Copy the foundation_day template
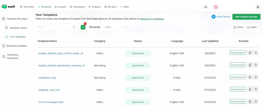This screenshot has width=264, height=109. tap(250, 77)
